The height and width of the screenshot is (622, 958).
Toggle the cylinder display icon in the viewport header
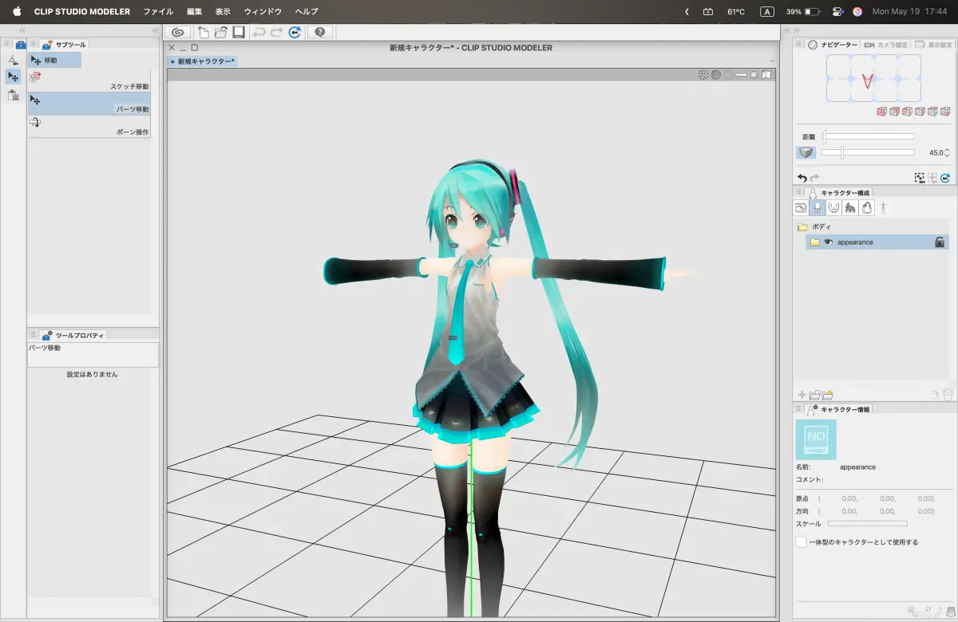pos(754,75)
